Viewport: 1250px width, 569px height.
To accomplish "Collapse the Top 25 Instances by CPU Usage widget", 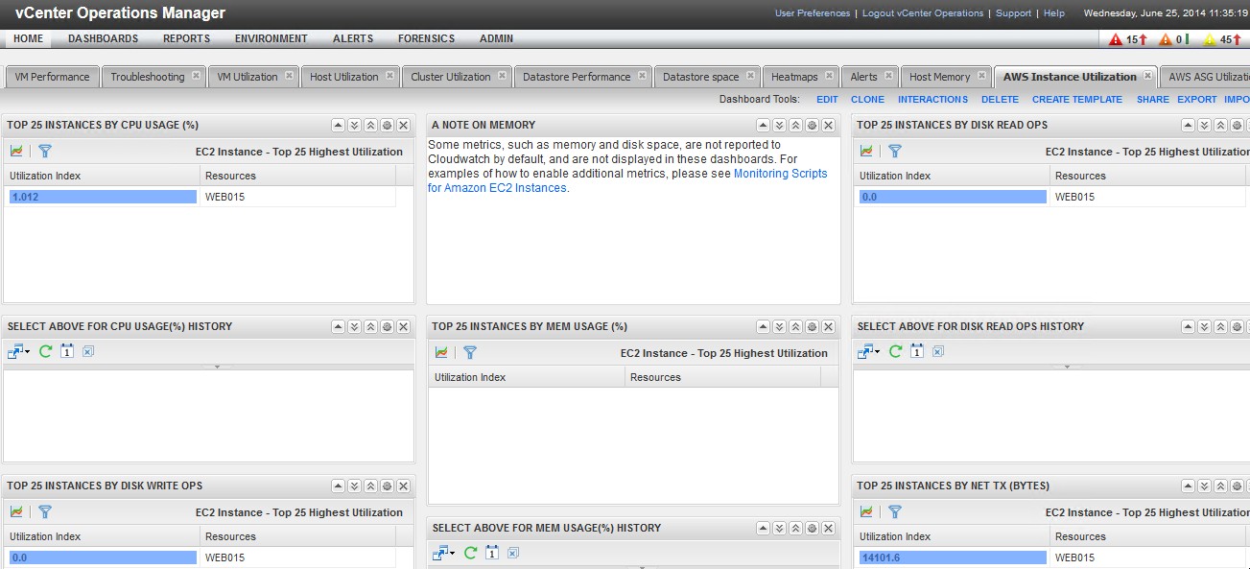I will click(x=338, y=126).
